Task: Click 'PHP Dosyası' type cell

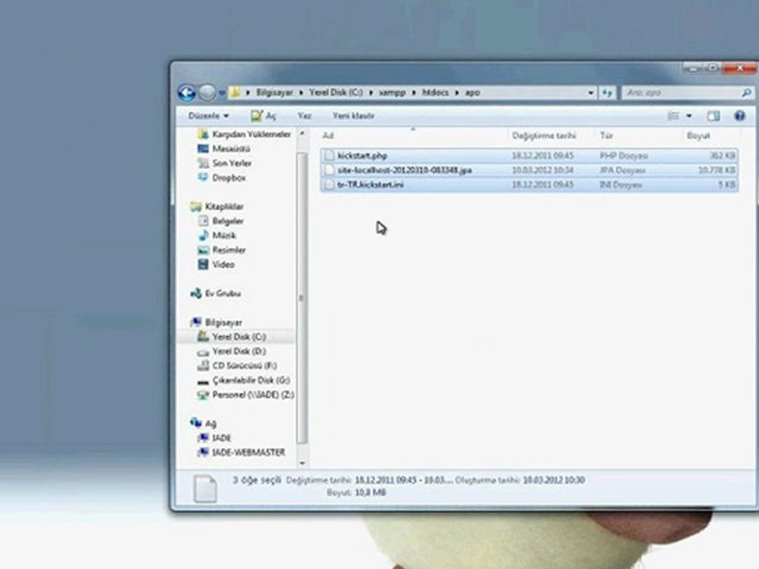Action: 624,156
